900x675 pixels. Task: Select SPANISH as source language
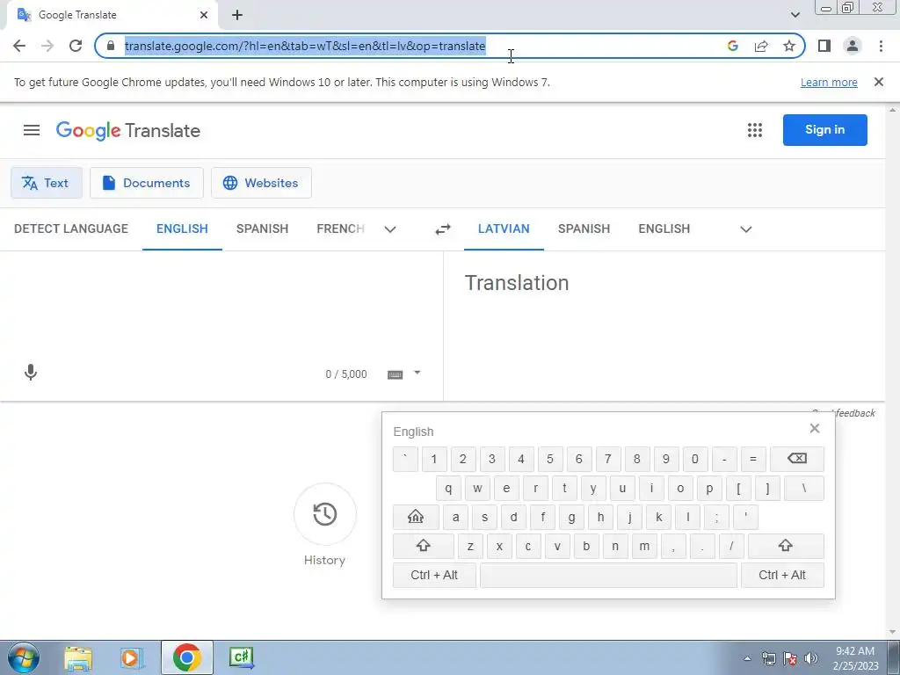(262, 229)
